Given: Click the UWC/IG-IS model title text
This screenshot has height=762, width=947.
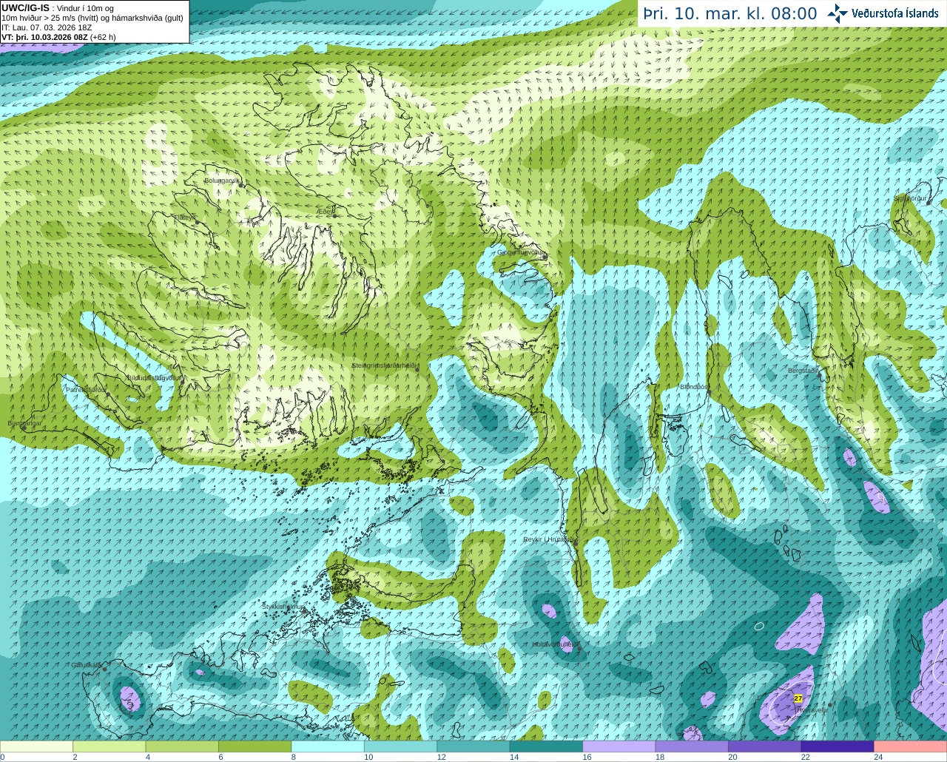Looking at the screenshot, I should tap(25, 7).
